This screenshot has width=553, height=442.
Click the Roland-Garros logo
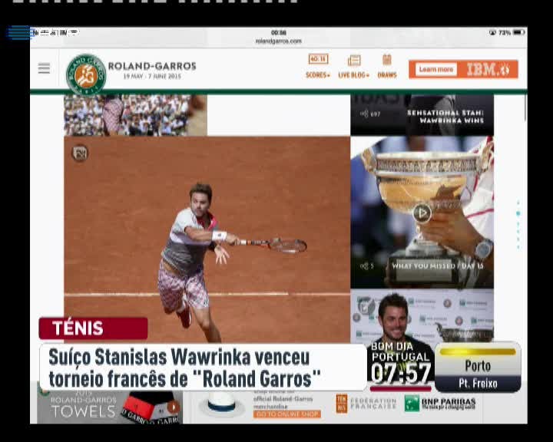coord(86,74)
